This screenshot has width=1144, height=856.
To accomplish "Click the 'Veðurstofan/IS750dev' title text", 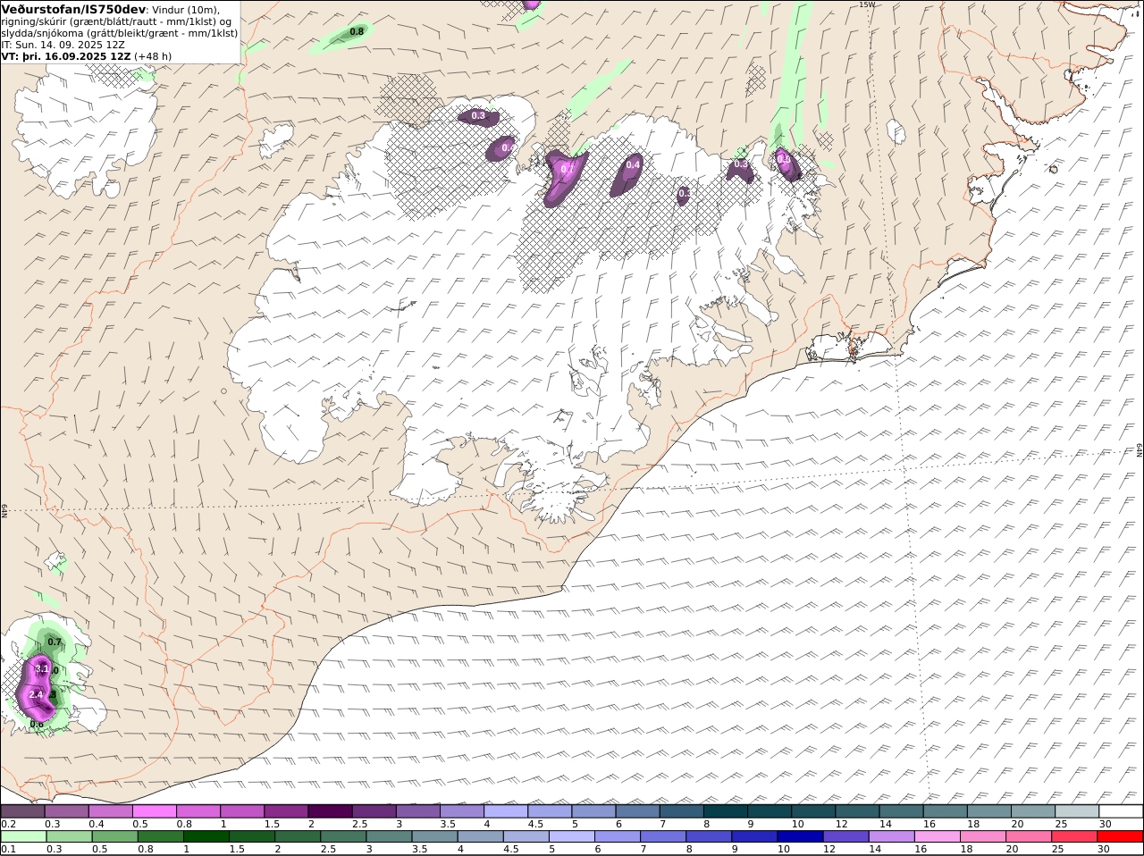I will (73, 9).
